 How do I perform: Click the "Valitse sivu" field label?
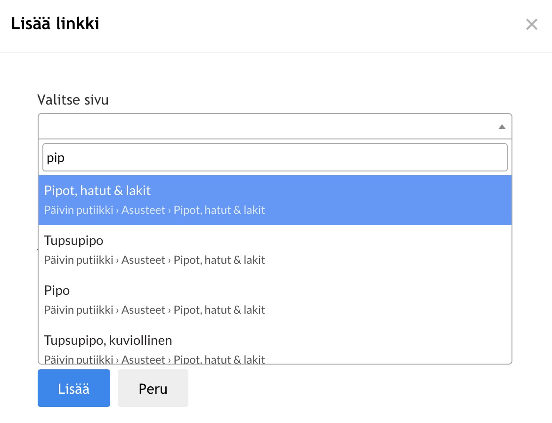[73, 100]
